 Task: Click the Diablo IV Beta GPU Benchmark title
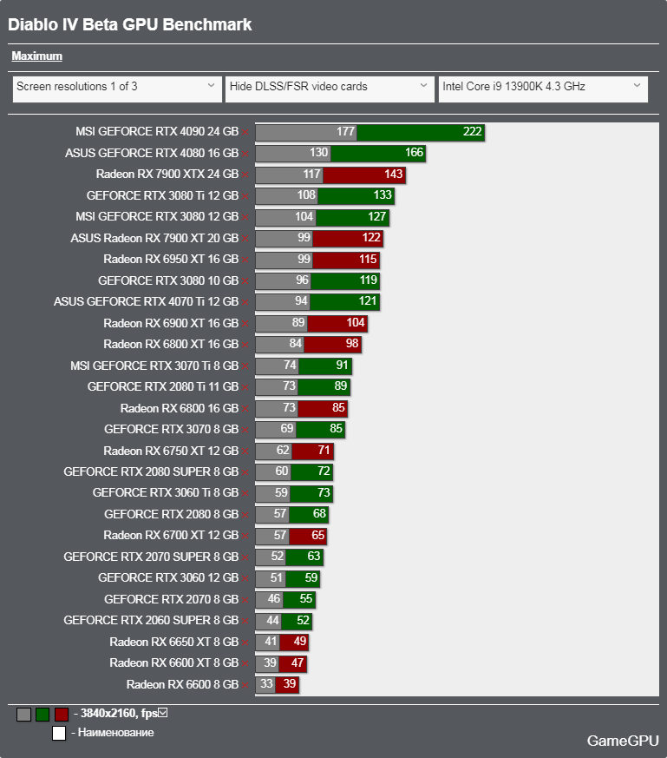tap(130, 24)
